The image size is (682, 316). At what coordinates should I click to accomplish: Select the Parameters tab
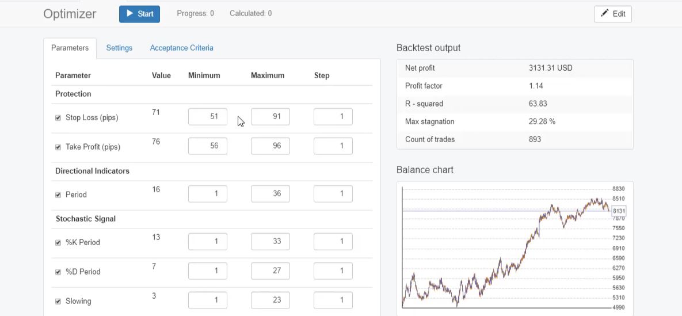(70, 48)
